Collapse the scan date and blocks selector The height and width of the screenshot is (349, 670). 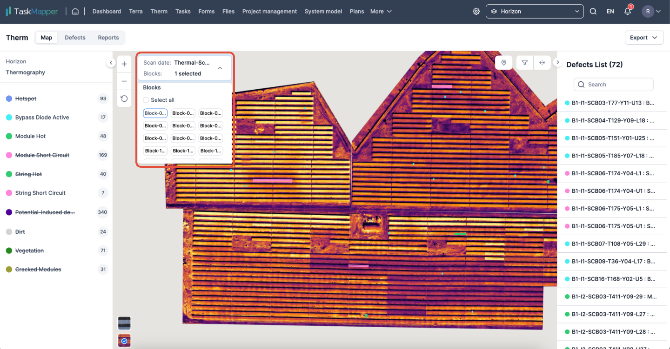point(220,68)
